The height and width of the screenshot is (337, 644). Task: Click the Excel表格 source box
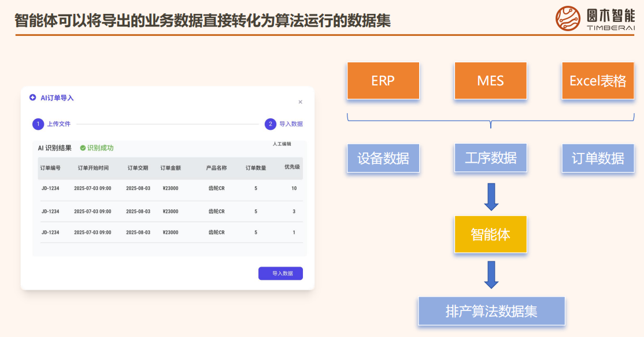pos(598,81)
